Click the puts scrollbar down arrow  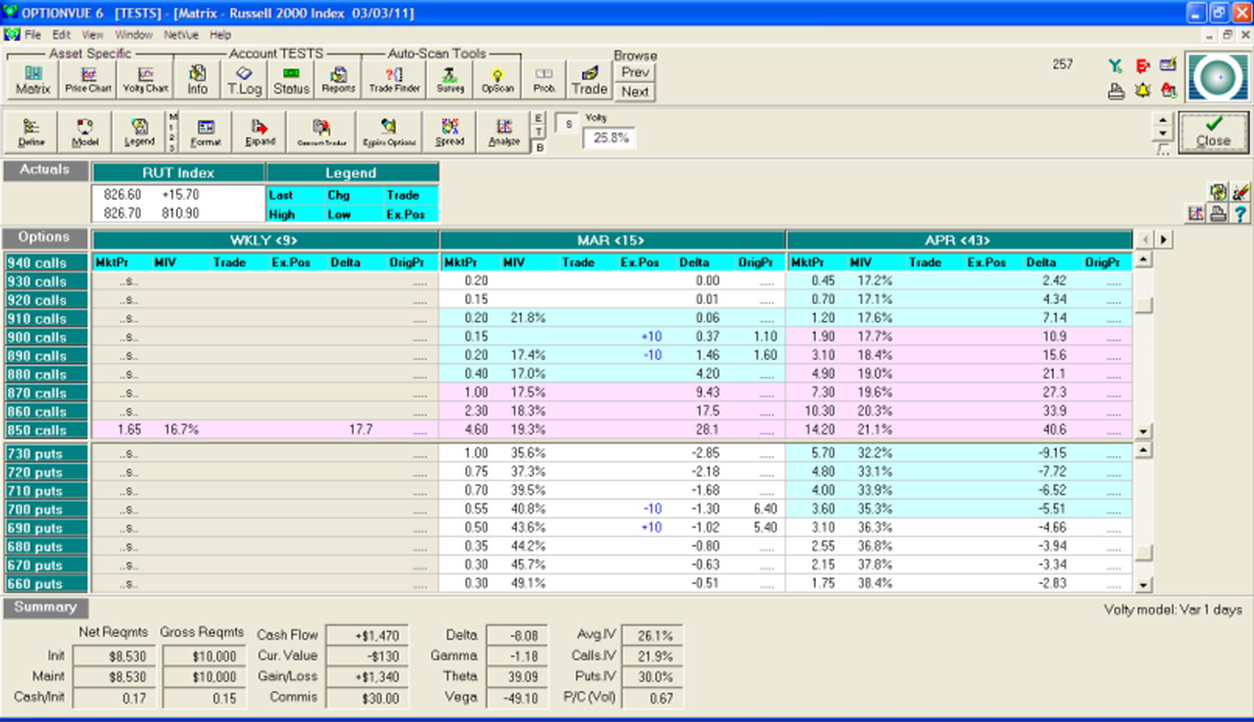1143,585
